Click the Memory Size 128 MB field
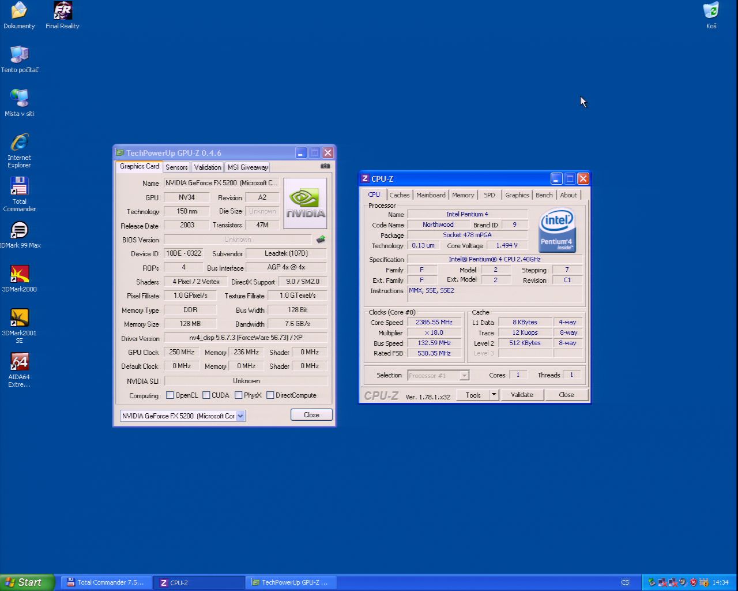 click(190, 324)
